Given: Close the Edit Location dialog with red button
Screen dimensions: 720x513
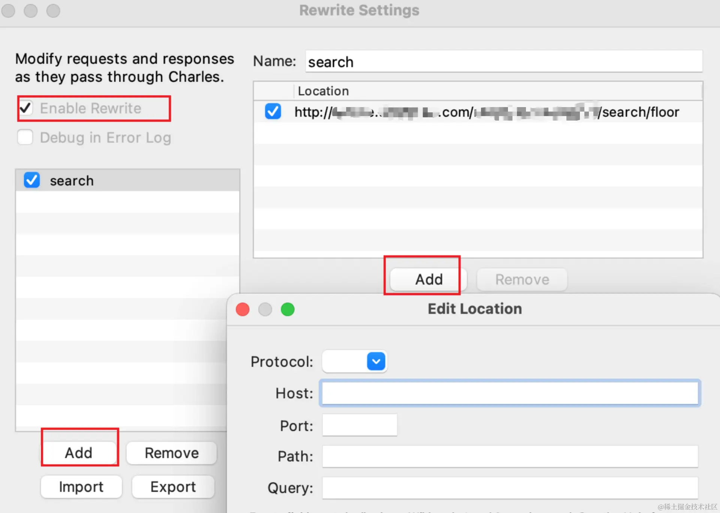Looking at the screenshot, I should click(x=242, y=309).
